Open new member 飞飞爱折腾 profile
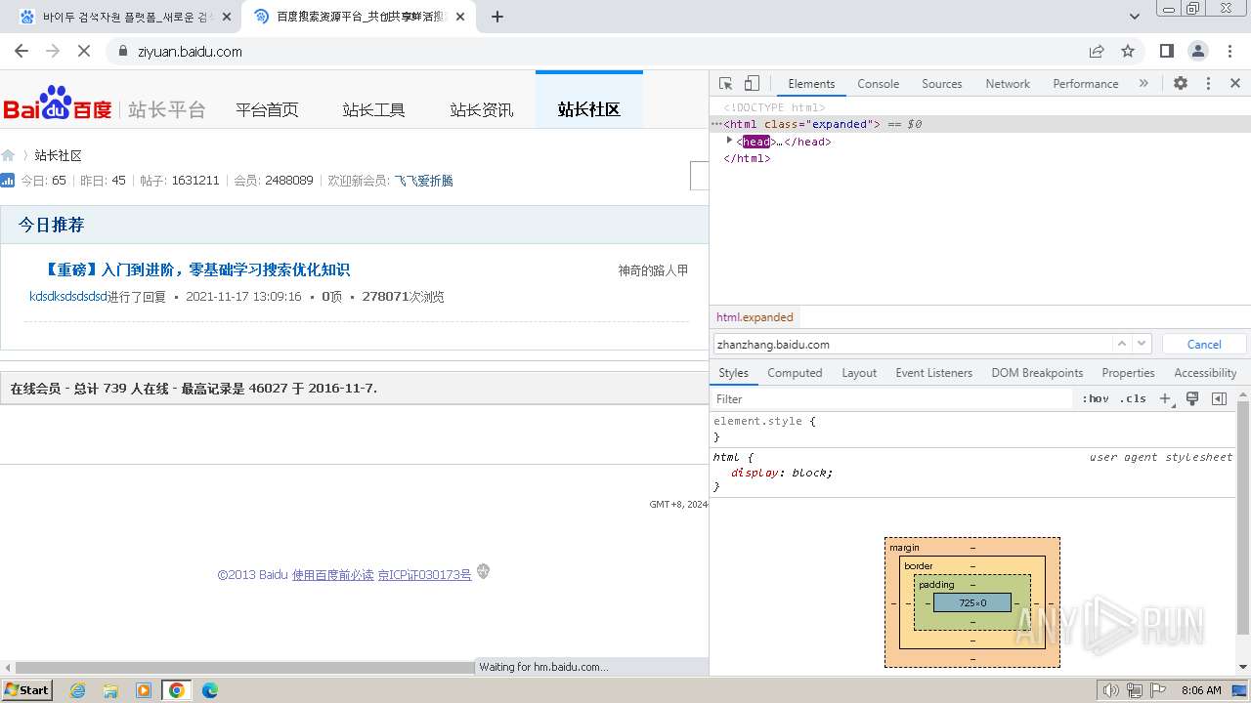Viewport: 1251px width, 703px height. point(423,181)
